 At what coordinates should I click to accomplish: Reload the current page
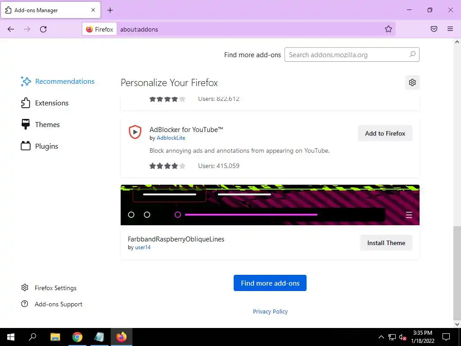pyautogui.click(x=43, y=29)
